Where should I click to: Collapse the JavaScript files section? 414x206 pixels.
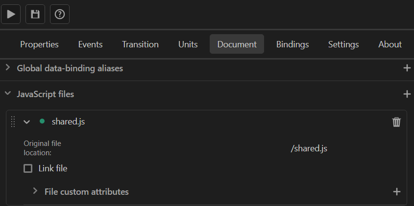pyautogui.click(x=8, y=93)
